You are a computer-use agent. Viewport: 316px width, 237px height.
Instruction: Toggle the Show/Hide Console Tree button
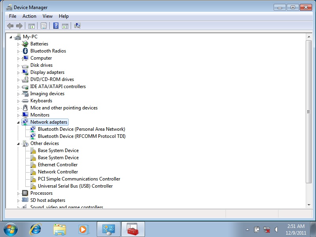coord(32,26)
